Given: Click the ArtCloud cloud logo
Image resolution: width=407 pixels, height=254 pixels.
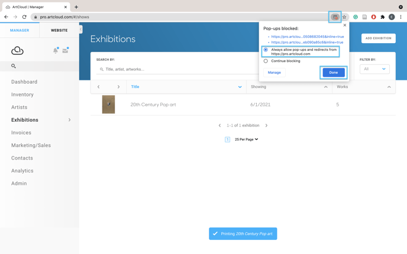Looking at the screenshot, I should (17, 50).
